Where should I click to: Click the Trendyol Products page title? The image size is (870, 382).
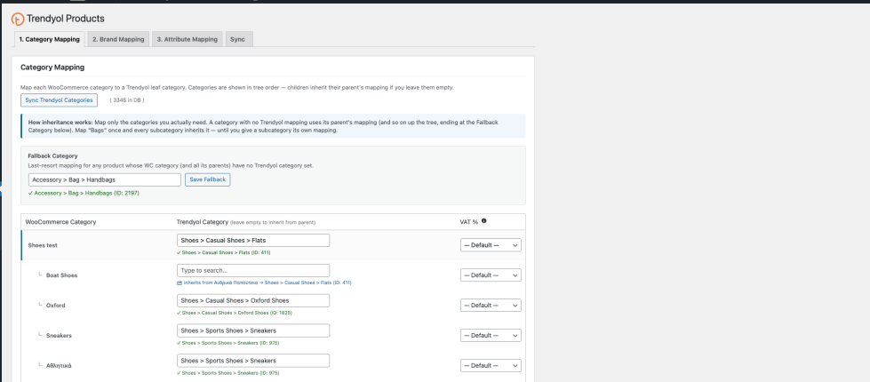(66, 19)
